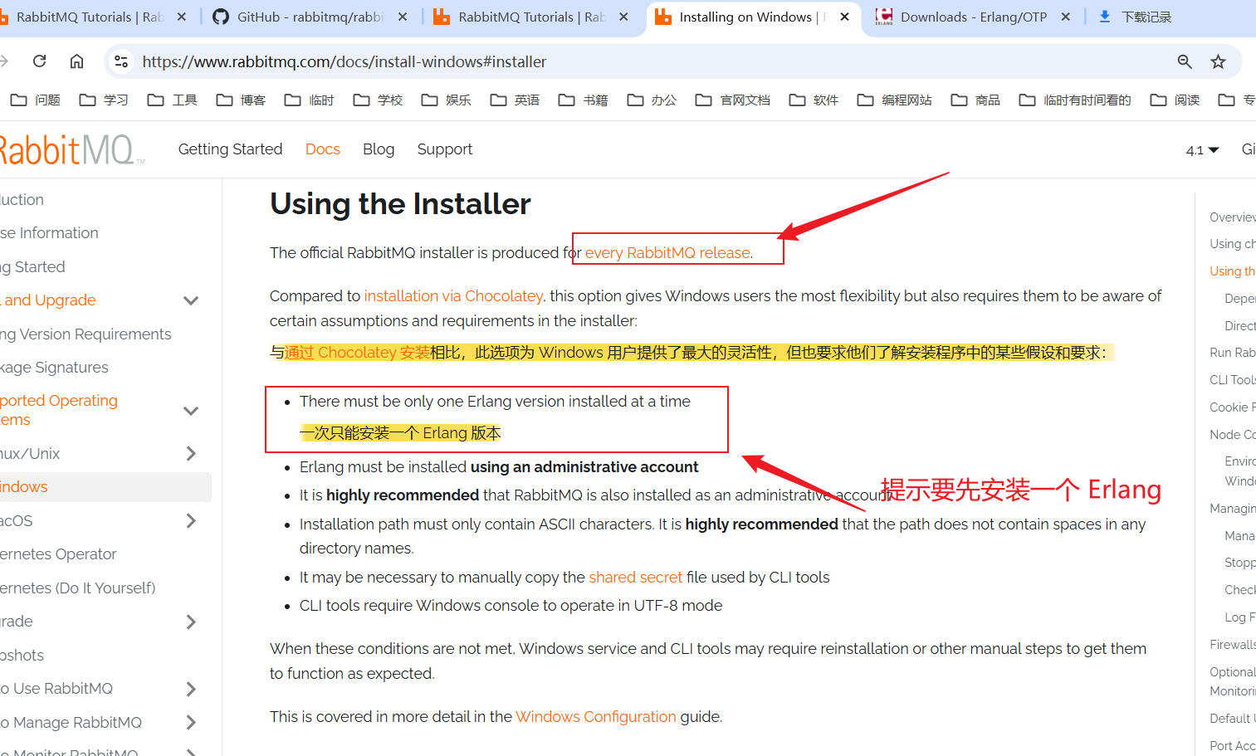Open translated 通过 Chocolatey 安装 link
1256x756 pixels.
tap(358, 353)
